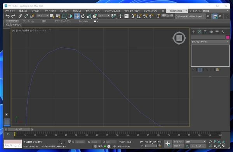Click the Select and Link chain icon
Image resolution: width=233 pixels, height=152 pixels.
[20, 16]
